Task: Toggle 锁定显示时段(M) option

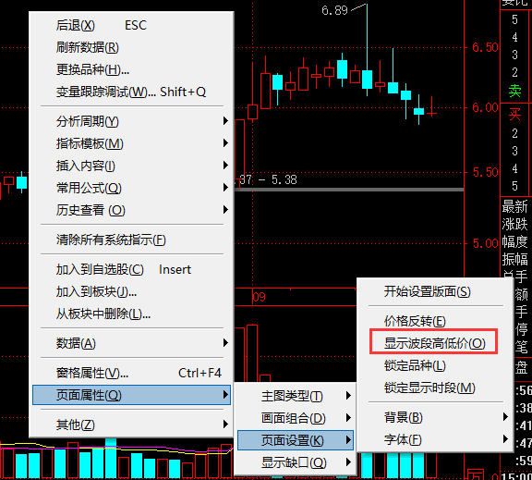Action: point(435,388)
